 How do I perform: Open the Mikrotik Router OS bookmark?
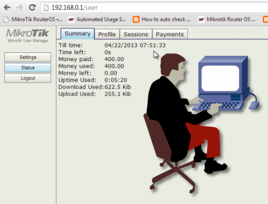coord(227,19)
